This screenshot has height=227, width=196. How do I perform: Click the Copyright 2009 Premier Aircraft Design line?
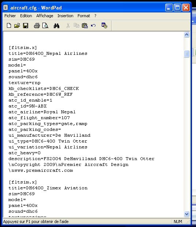(x=68, y=164)
